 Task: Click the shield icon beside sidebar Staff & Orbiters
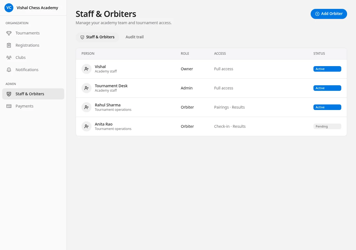[9, 94]
